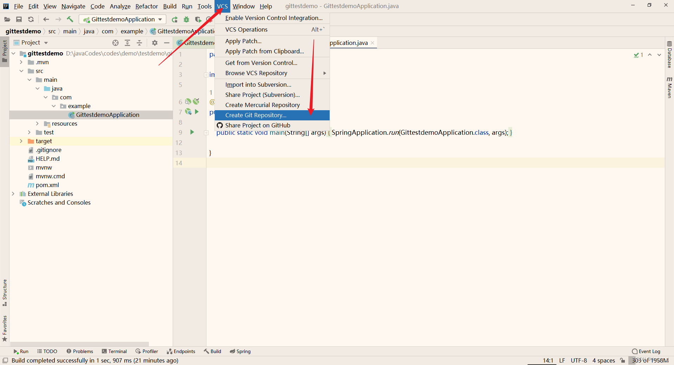
Task: Expand the target folder
Action: tap(21, 141)
